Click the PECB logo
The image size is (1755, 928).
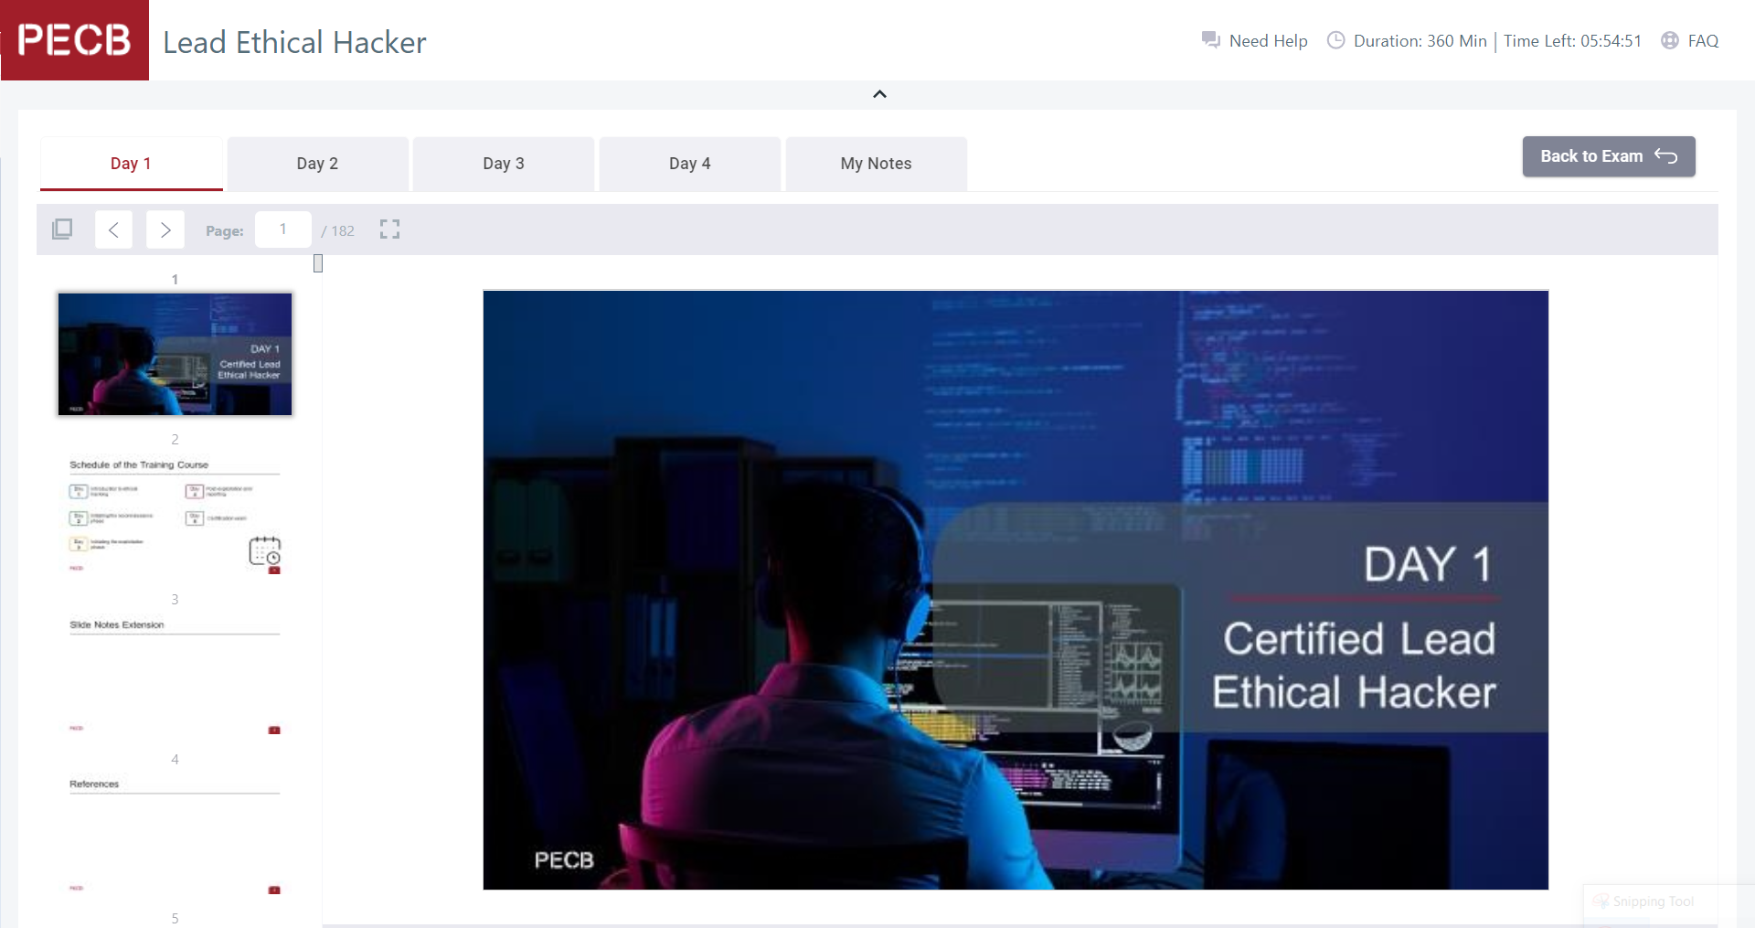(x=74, y=40)
